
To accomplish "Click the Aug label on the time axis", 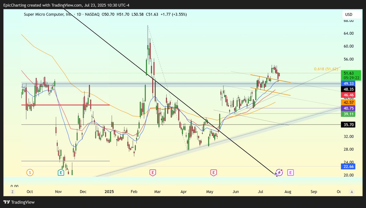I will click(x=288, y=192).
